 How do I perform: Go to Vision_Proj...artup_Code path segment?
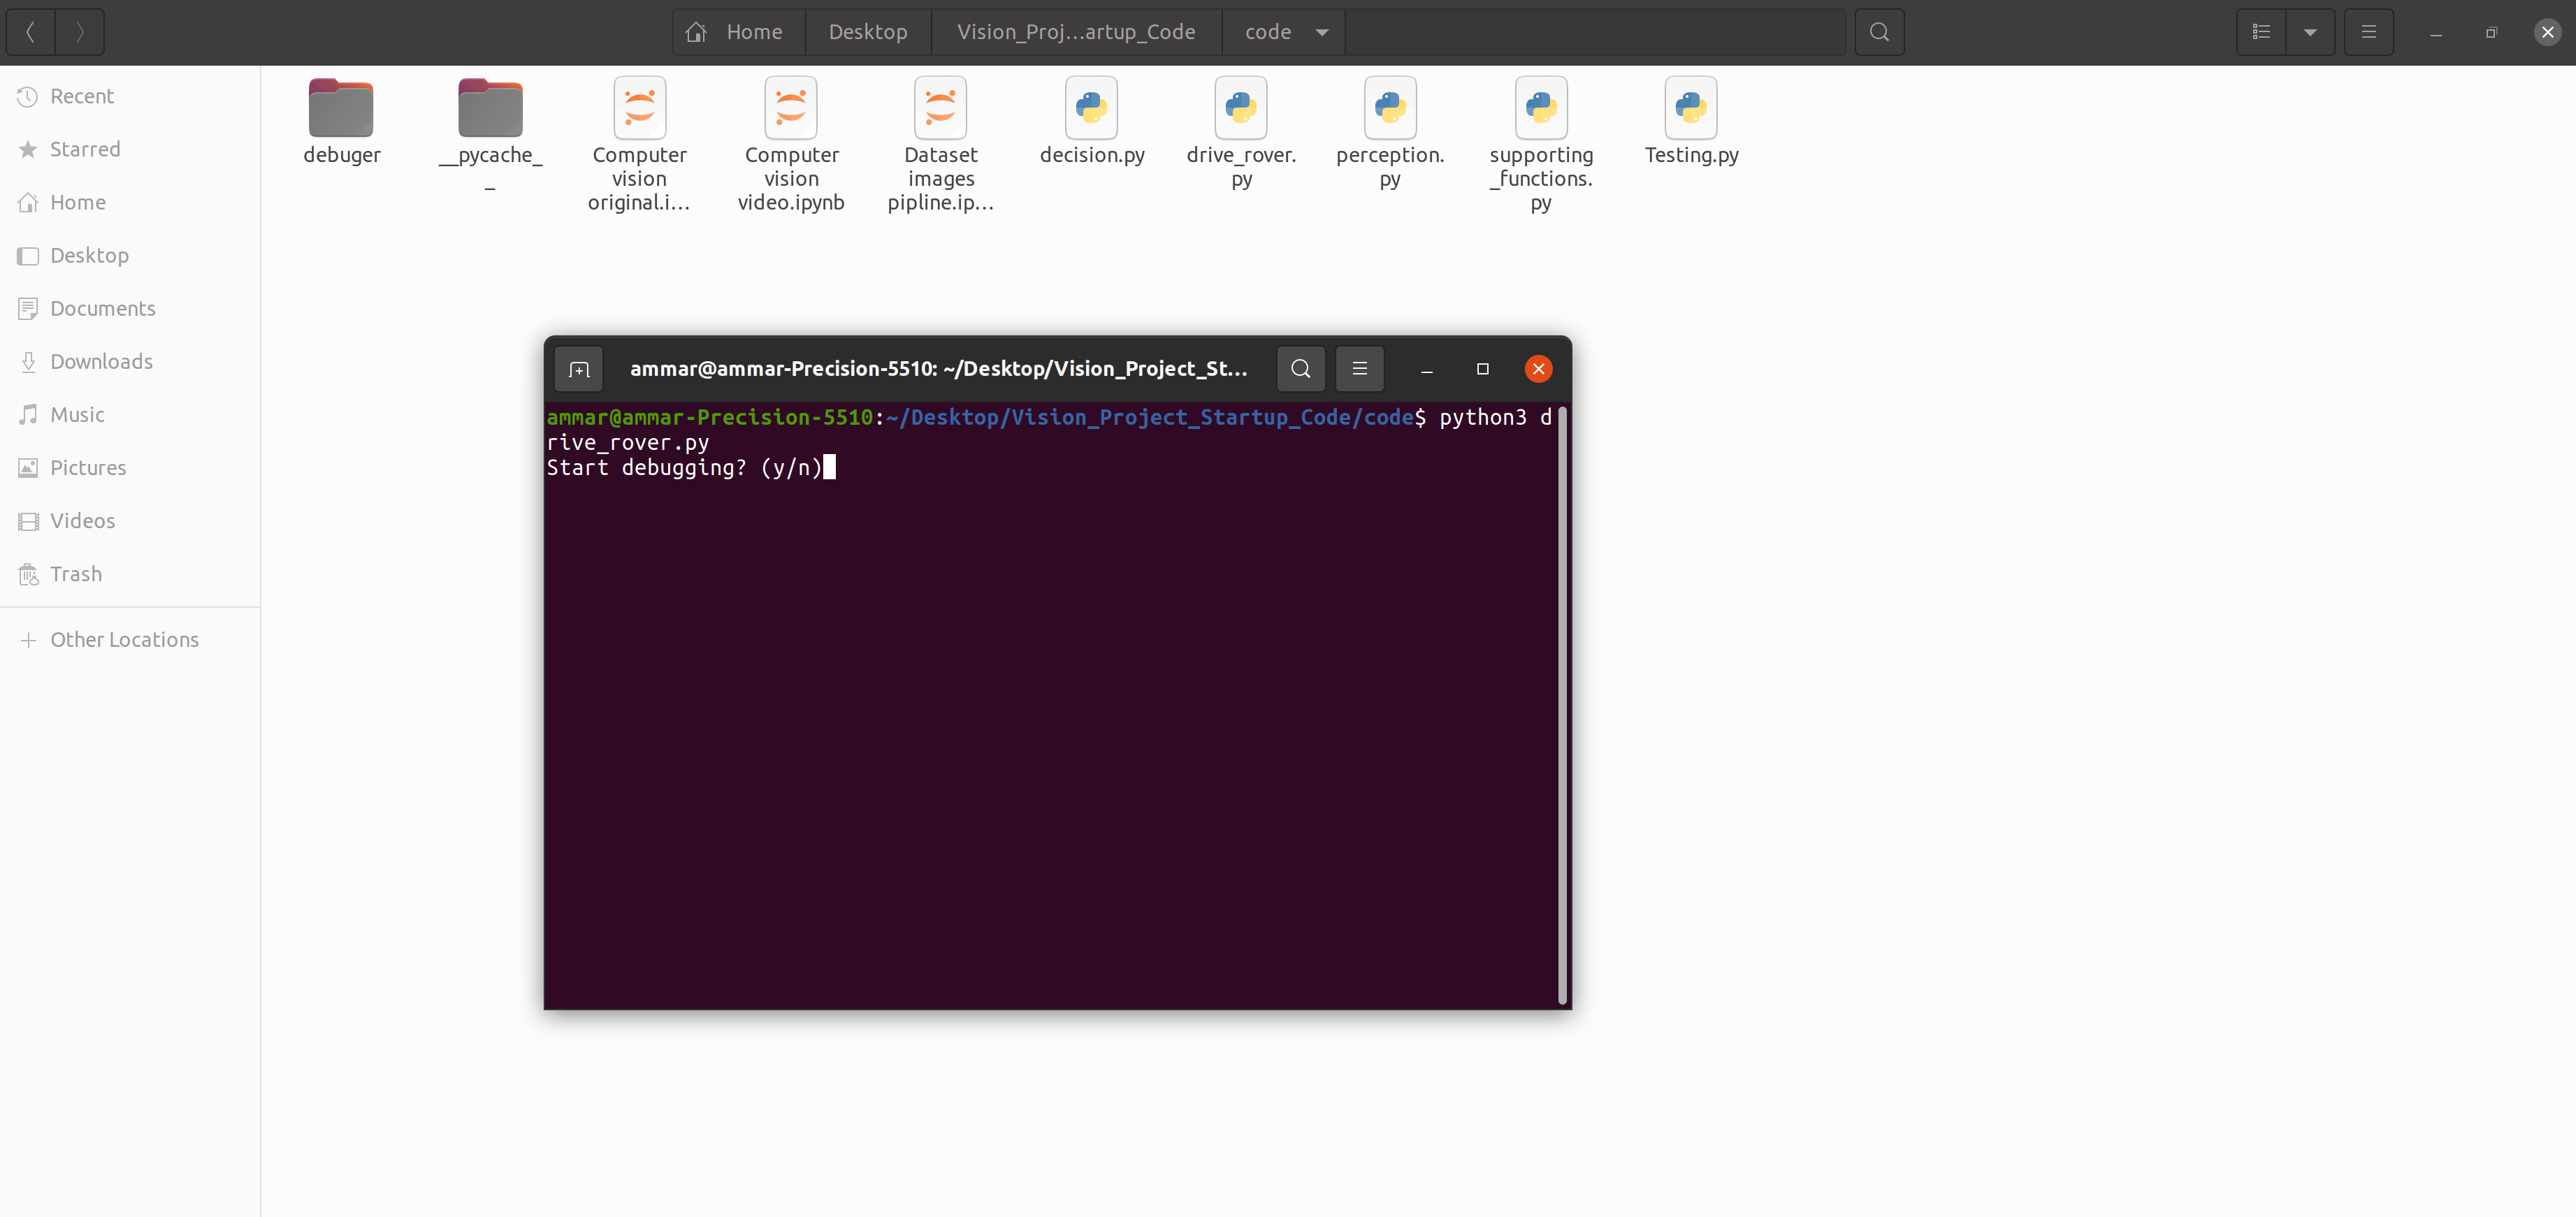[1075, 32]
